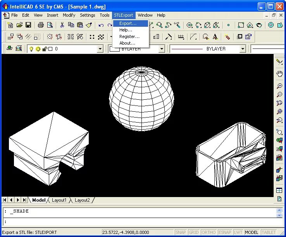
Task: Click the layer color square swatch
Action: [x=50, y=49]
